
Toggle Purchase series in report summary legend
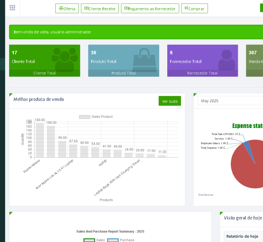[x=113, y=240]
